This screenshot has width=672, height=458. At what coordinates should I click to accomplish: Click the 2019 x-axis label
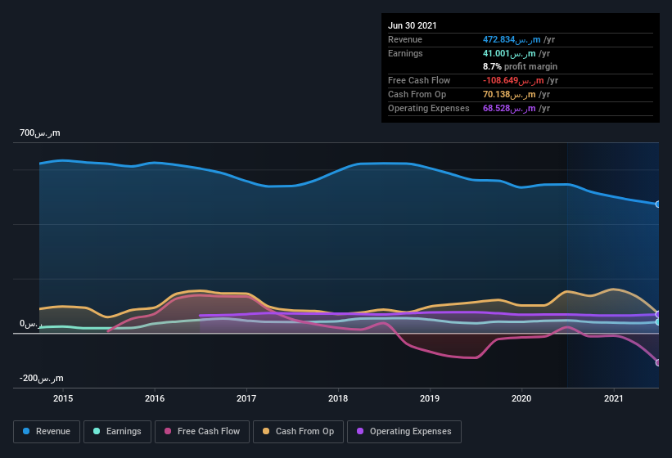coord(430,398)
